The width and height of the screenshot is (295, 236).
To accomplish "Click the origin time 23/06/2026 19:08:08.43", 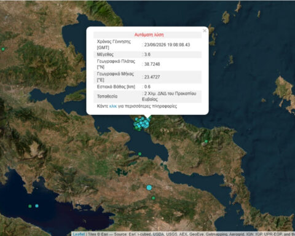I will pos(167,45).
